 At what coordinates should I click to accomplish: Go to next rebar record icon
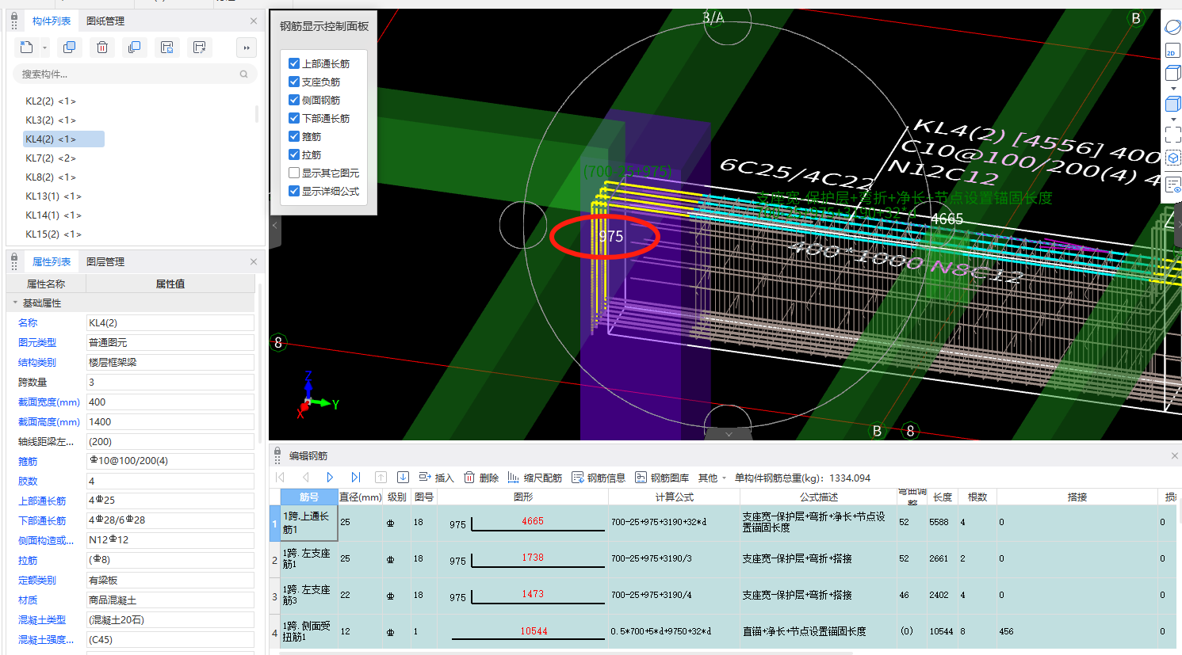click(x=330, y=478)
